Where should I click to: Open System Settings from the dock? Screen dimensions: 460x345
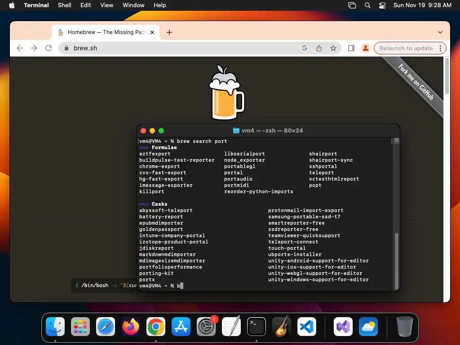[206, 327]
